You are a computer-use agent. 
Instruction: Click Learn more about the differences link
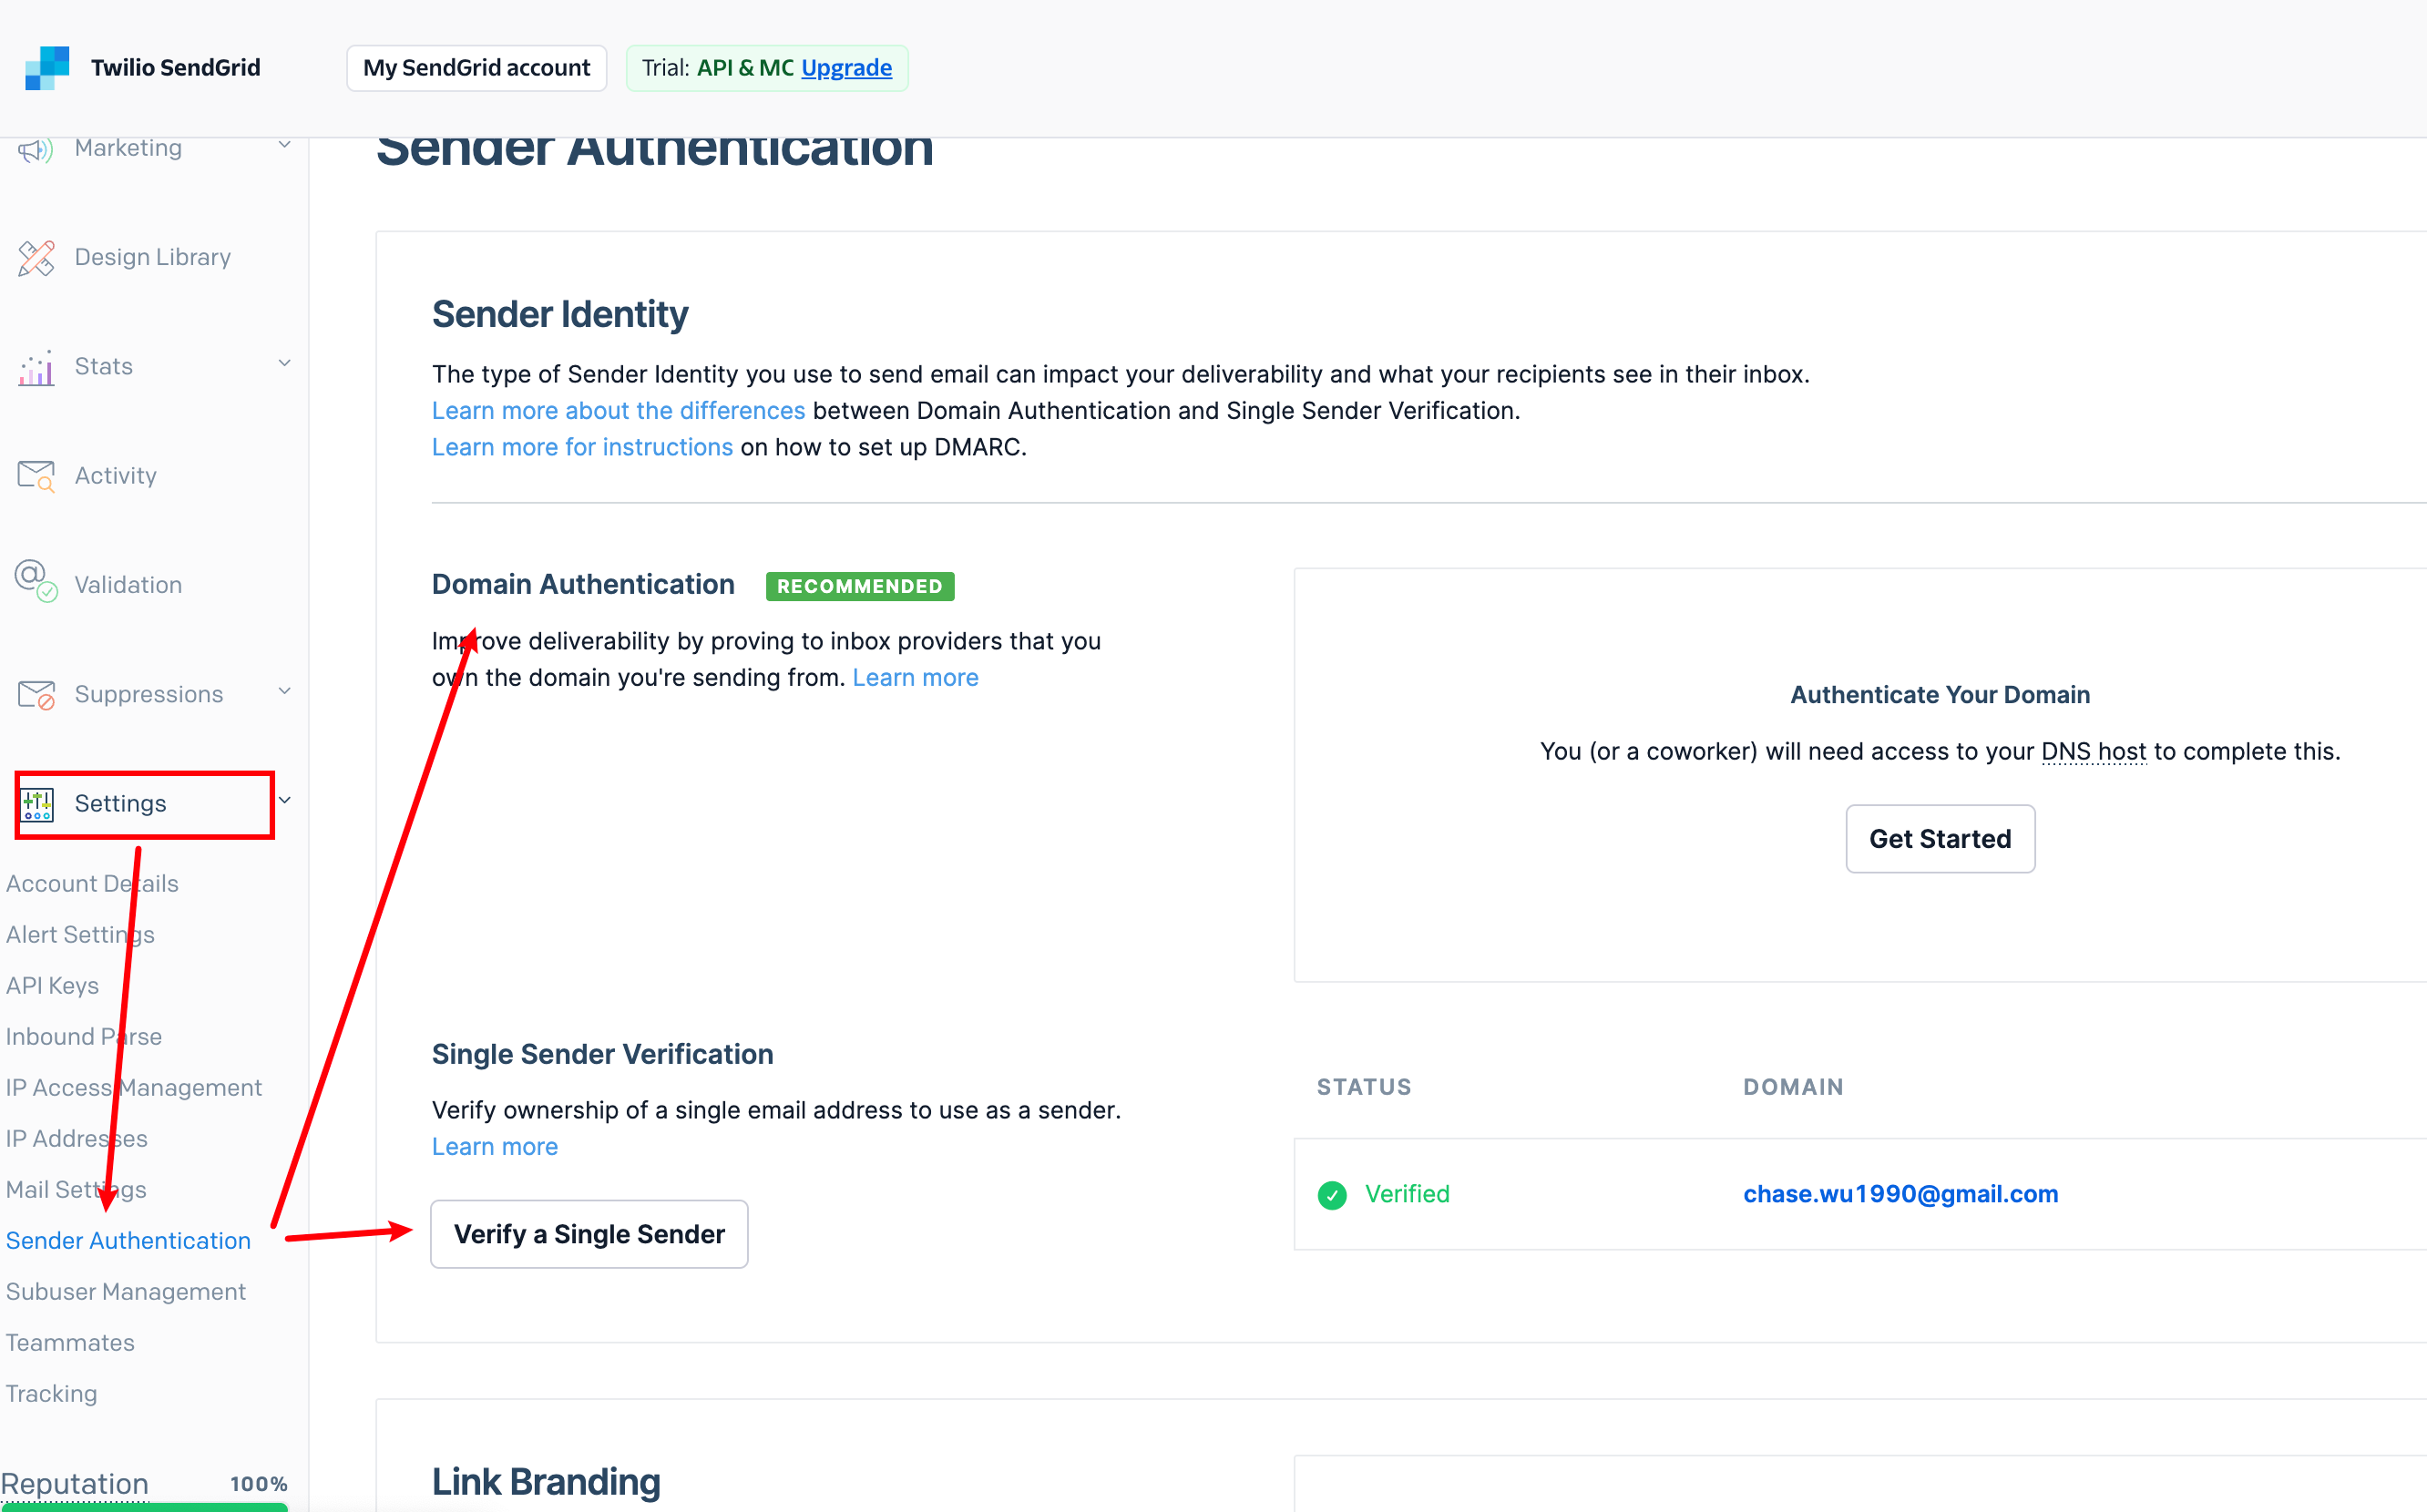618,411
